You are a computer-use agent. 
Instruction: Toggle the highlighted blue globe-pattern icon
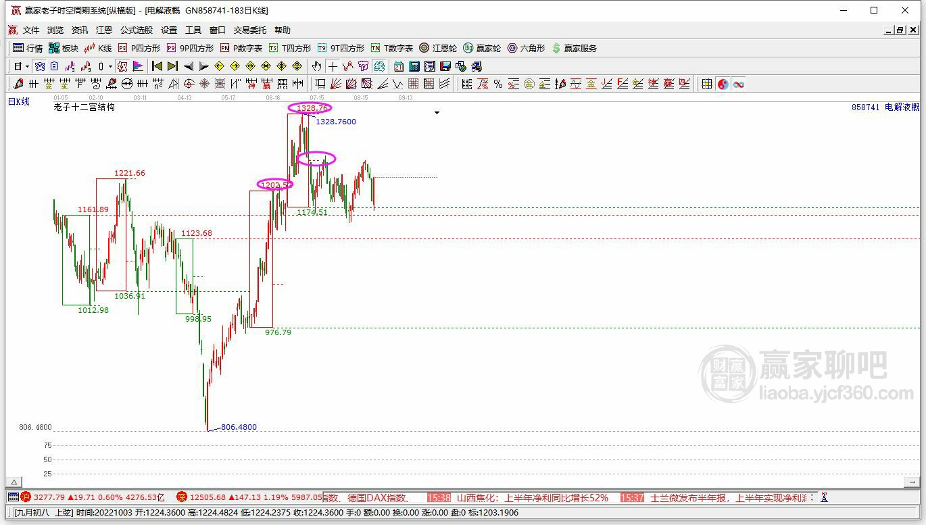(39, 66)
